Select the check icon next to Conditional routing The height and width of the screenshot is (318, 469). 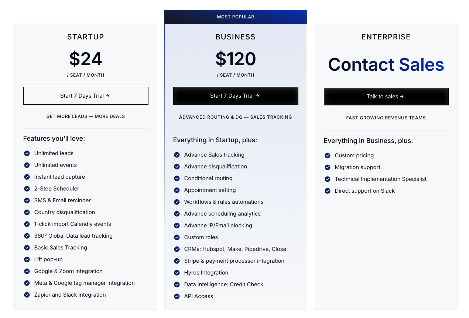click(x=177, y=178)
